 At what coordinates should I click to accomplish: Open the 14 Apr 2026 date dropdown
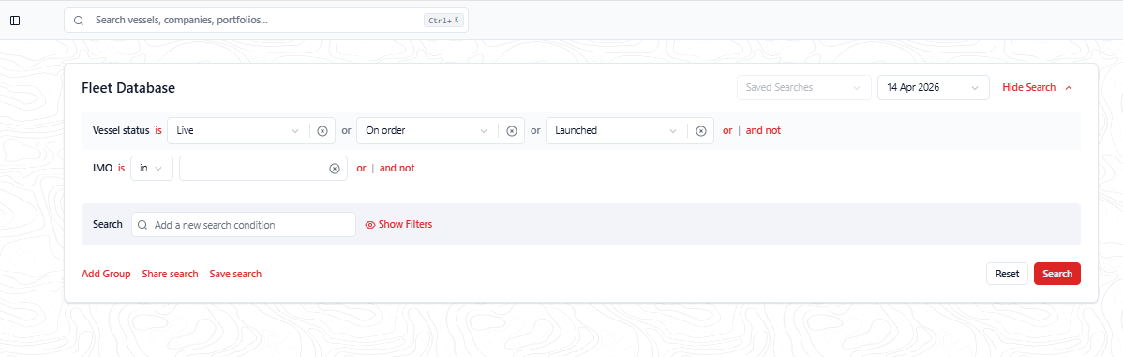[934, 87]
